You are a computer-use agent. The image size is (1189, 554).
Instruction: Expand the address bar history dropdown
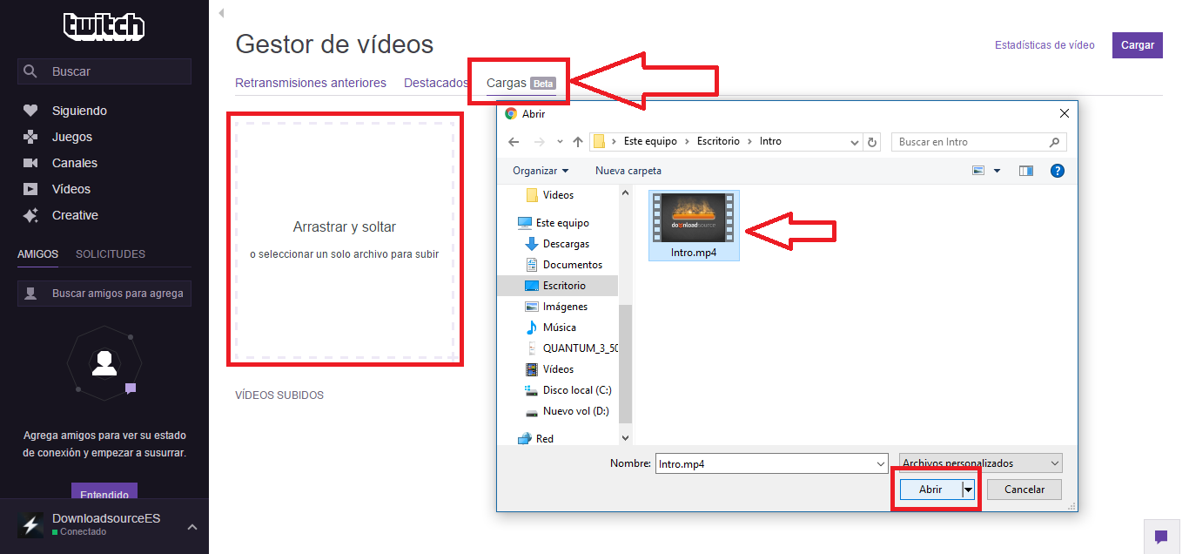[x=855, y=142]
